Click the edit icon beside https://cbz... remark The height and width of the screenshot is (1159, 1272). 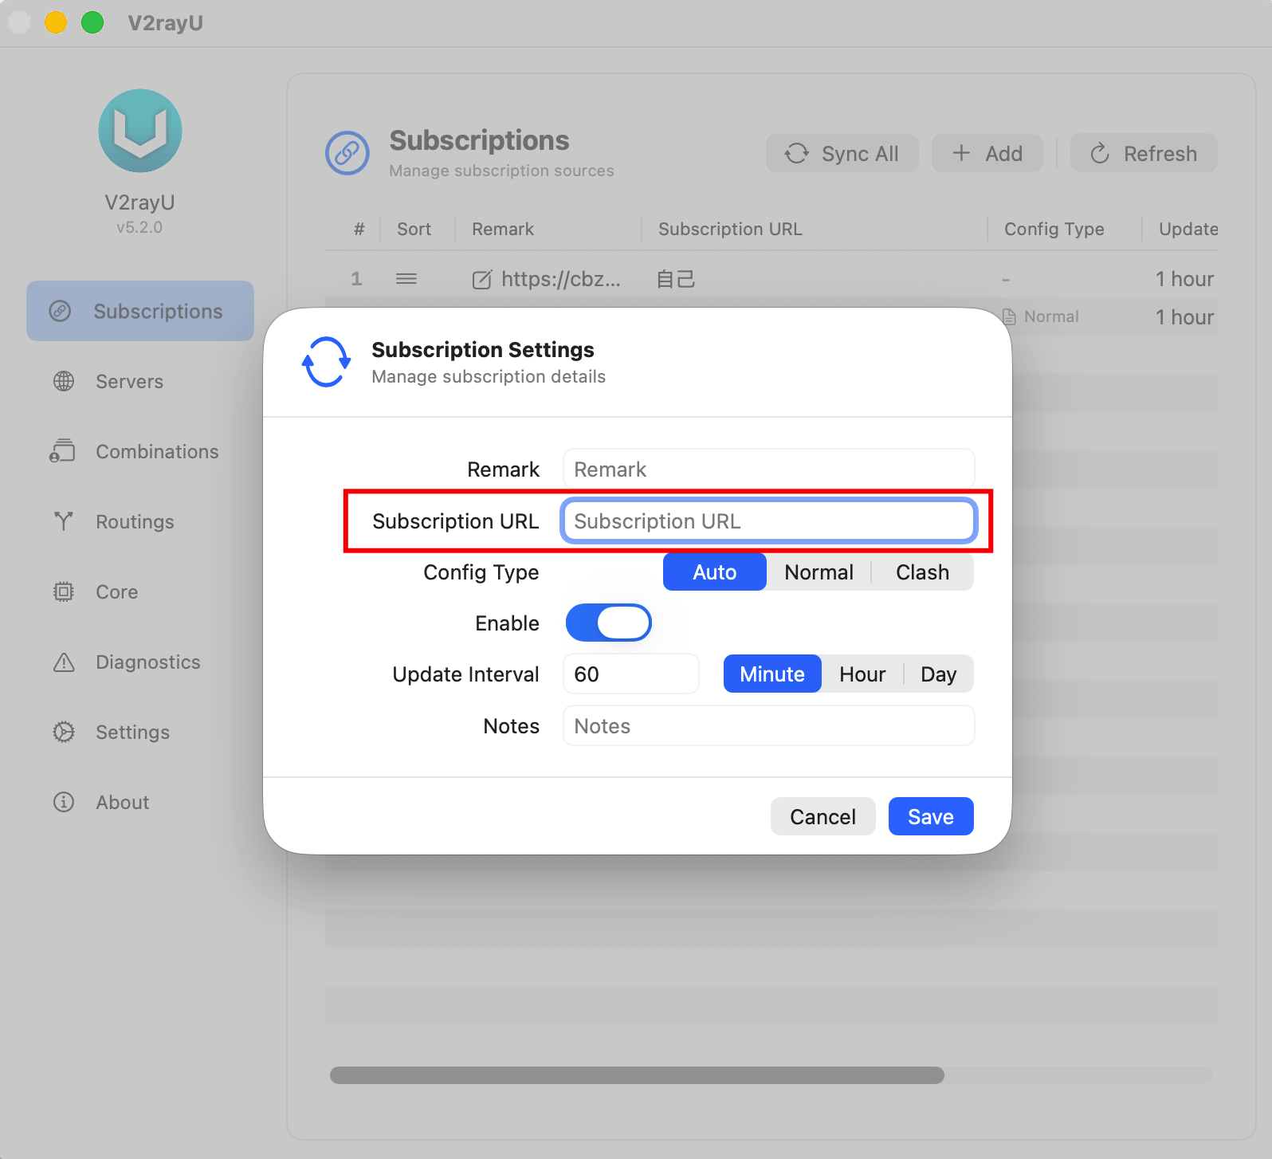(482, 279)
